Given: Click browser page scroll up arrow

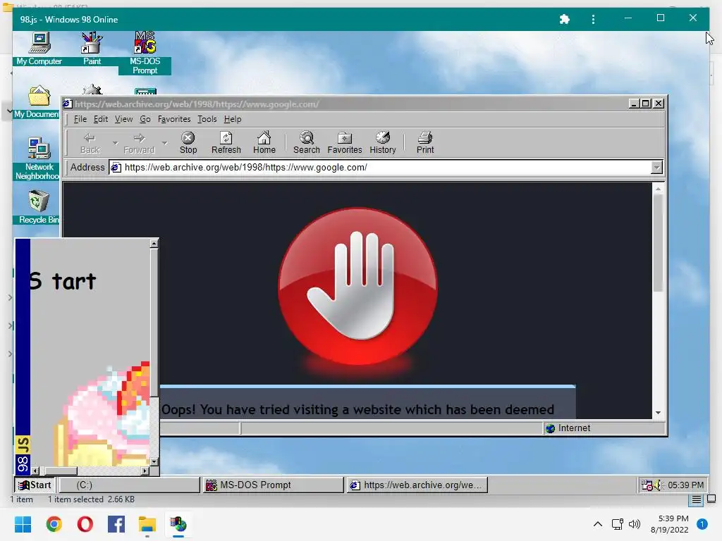Looking at the screenshot, I should pos(658,189).
